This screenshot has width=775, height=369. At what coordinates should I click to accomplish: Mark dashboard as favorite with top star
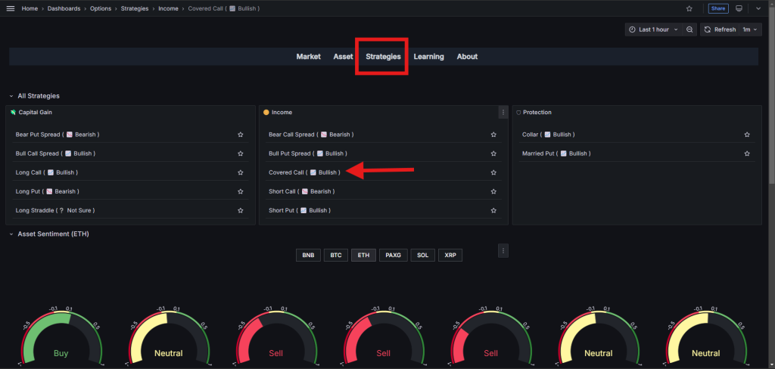pyautogui.click(x=689, y=8)
